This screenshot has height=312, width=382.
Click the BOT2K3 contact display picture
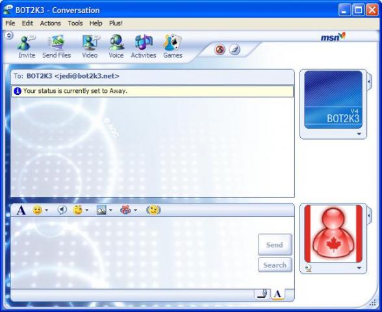(333, 99)
